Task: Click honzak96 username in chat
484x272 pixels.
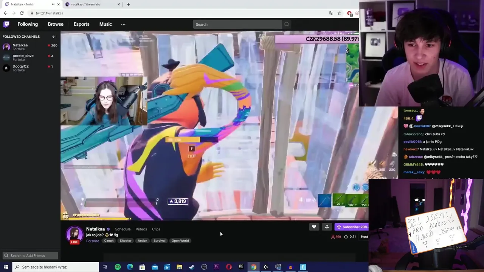Action: pyautogui.click(x=422, y=126)
